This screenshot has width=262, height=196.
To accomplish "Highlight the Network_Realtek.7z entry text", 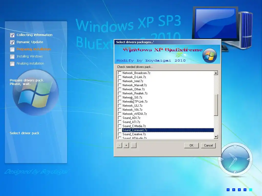I will [135, 93].
